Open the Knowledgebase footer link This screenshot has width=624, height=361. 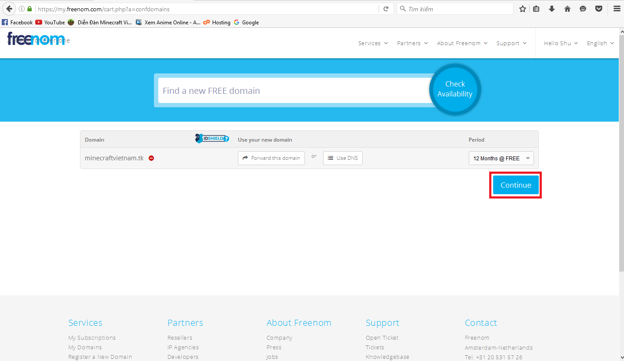point(387,357)
